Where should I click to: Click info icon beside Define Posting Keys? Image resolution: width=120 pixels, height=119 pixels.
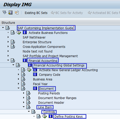click(50, 116)
